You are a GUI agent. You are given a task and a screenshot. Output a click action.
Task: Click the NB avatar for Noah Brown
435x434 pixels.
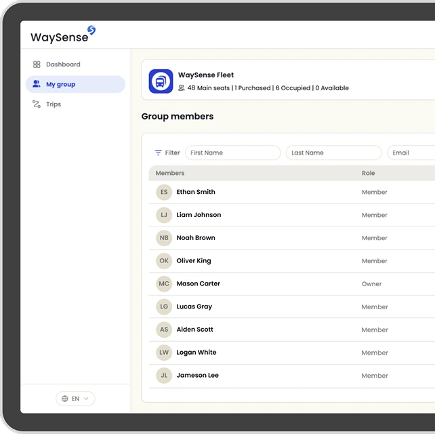[x=164, y=238]
